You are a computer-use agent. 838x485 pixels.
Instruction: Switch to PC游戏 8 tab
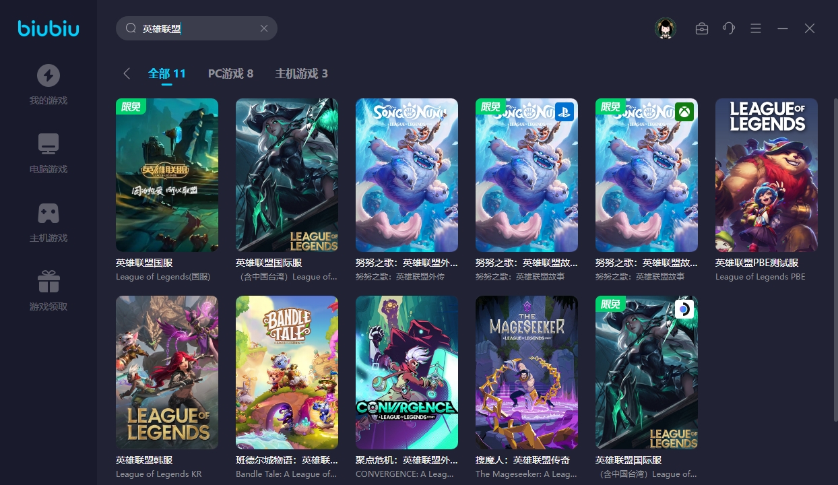230,73
